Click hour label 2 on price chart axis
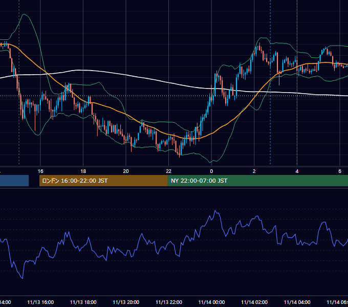Screen dimensions: 348x307 (254, 171)
